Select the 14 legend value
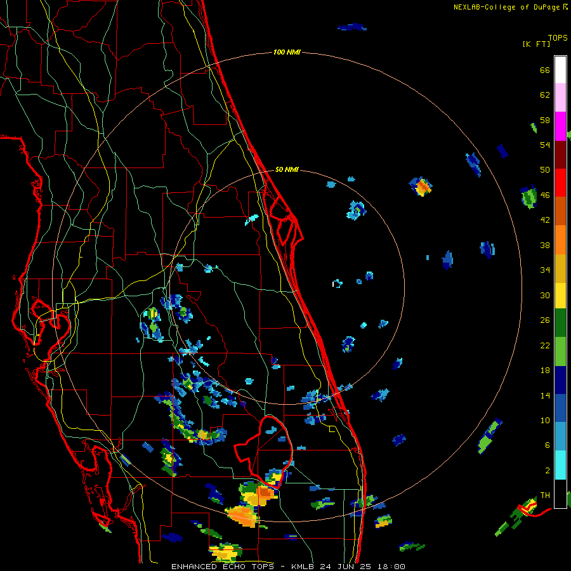Viewport: 571px width, 571px height. [x=545, y=395]
